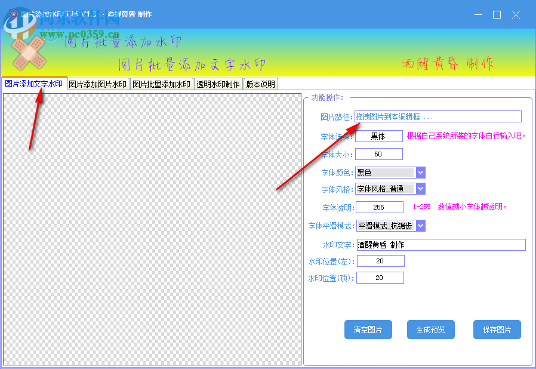Select the 字体选择 font name field showing 黑体

(380, 136)
